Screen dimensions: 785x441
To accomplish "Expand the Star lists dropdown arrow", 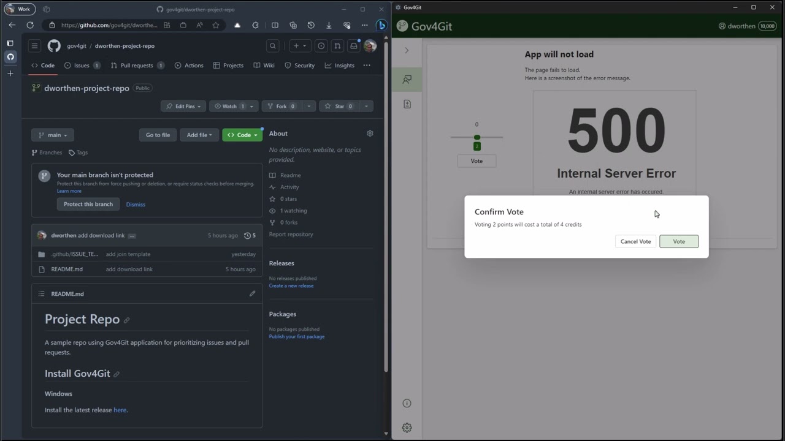I will pos(366,106).
